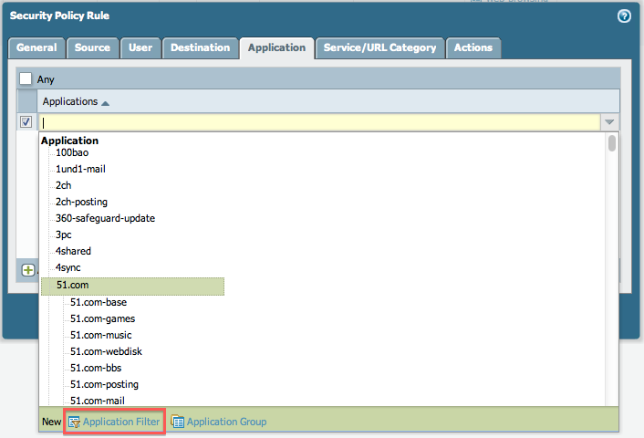Screen dimensions: 644x438
Task: Select the highlighted 51.com entry
Action: [x=132, y=286]
